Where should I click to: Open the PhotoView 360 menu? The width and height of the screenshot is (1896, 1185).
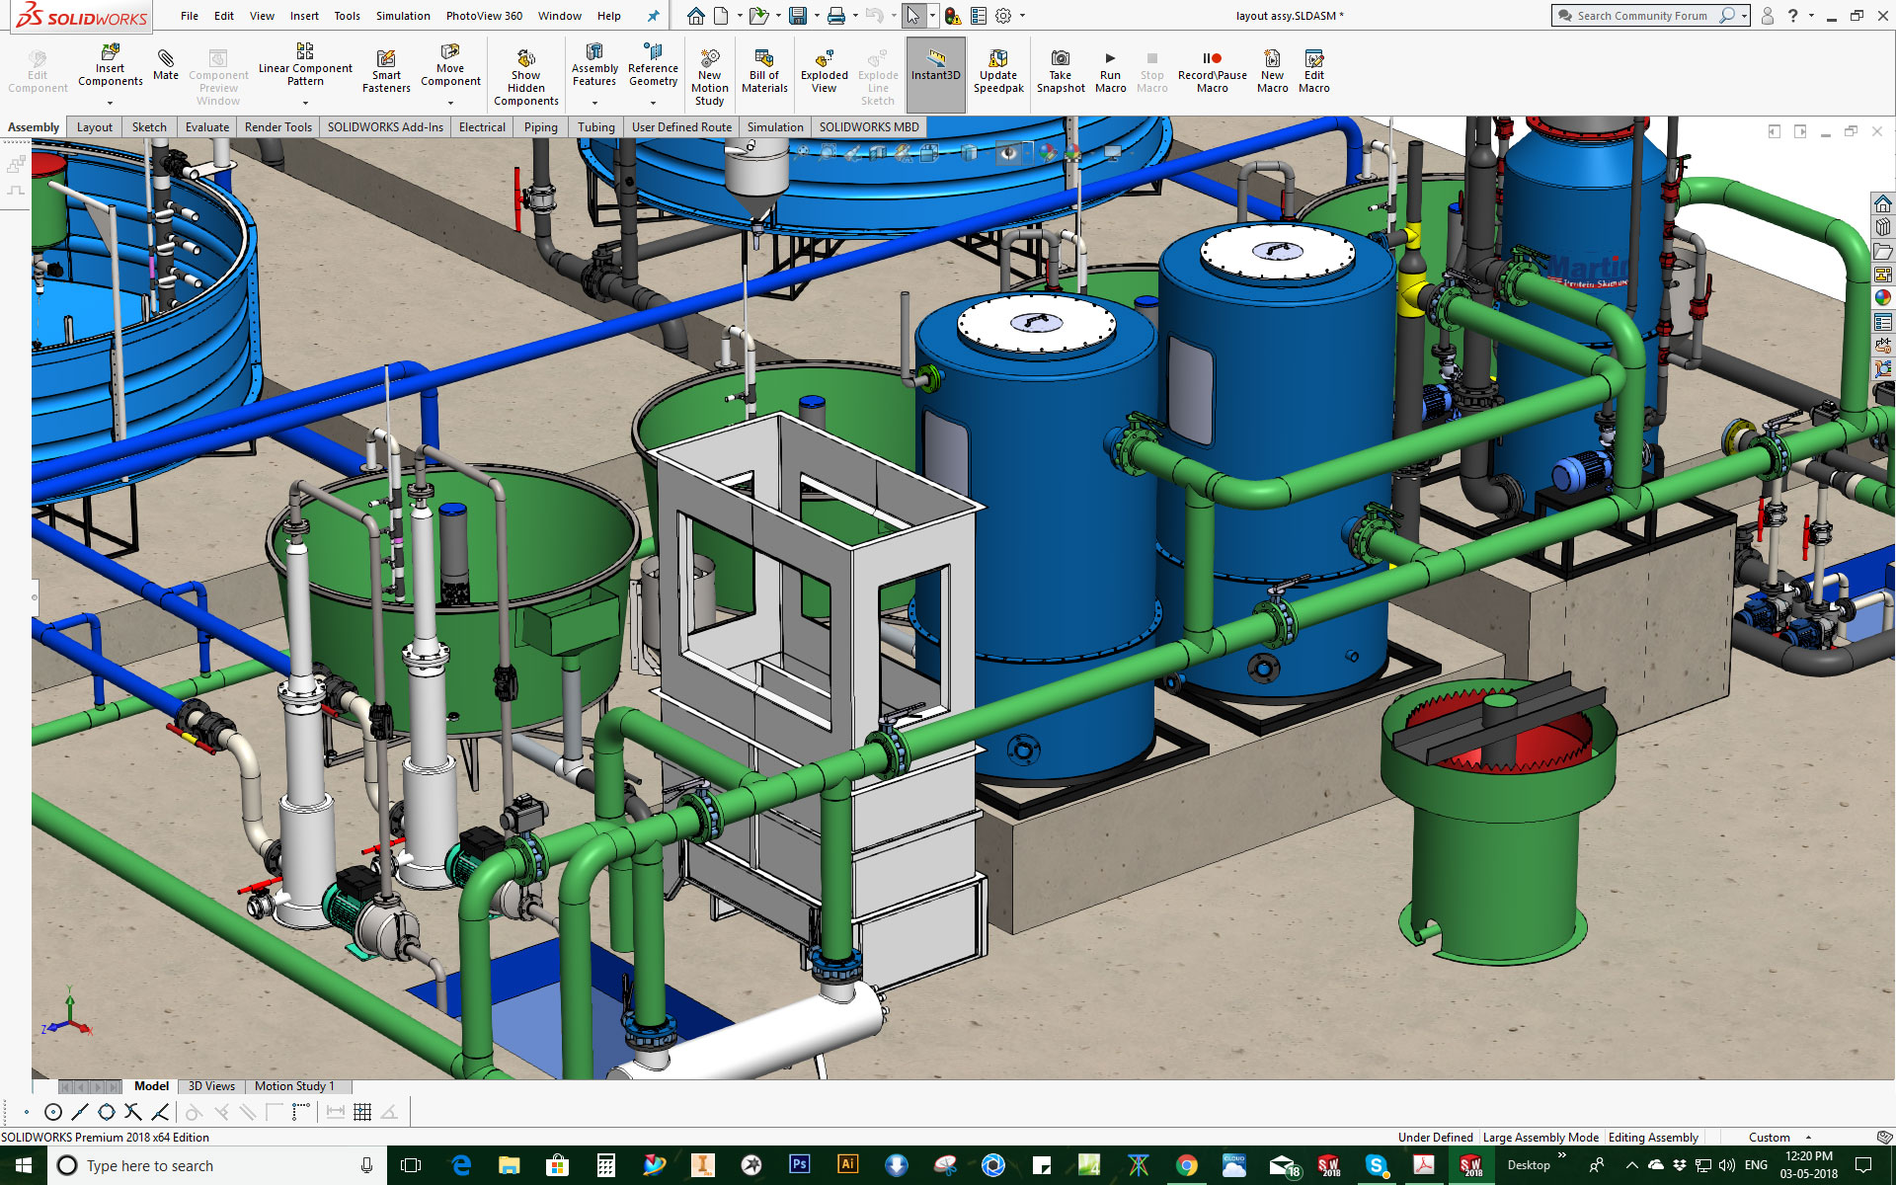coord(484,16)
